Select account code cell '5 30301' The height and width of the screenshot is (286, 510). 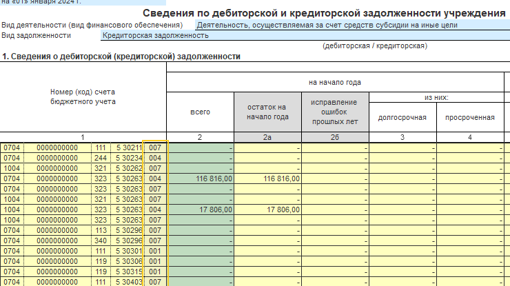[127, 251]
